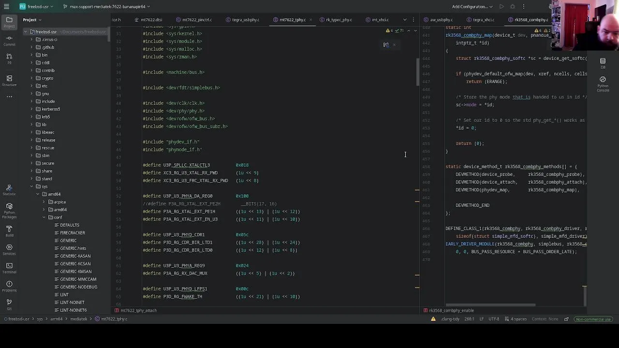Open the toolbar more-actions kebab menu
This screenshot has width=619, height=348.
523,7
